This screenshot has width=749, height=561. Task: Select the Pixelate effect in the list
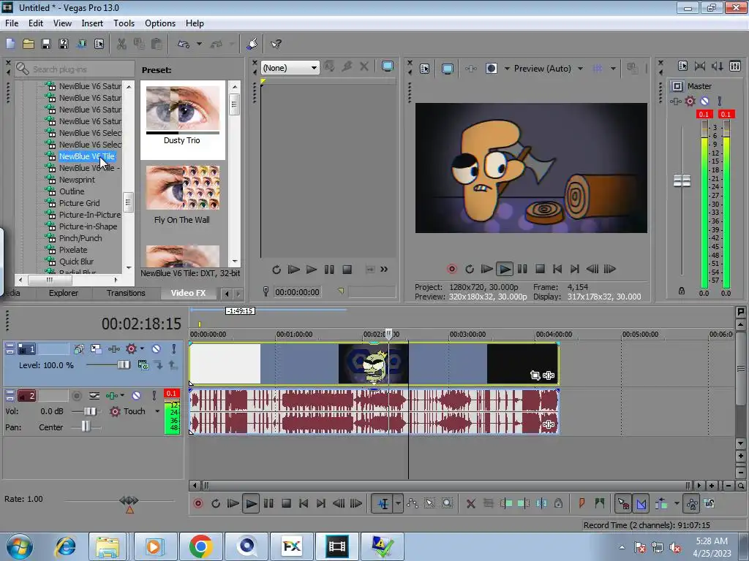[73, 250]
